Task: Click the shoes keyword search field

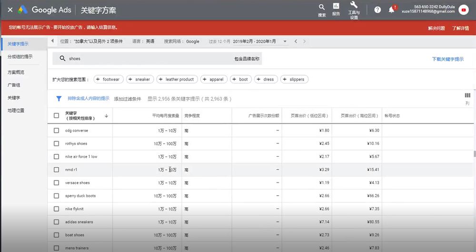Action: [157, 59]
